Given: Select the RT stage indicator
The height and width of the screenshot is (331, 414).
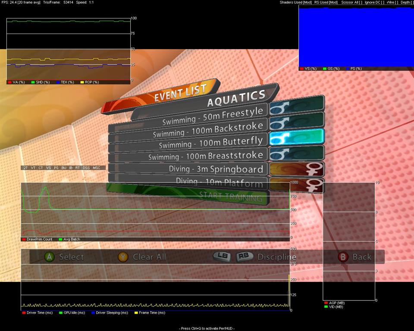Looking at the screenshot, I should coord(77,168).
